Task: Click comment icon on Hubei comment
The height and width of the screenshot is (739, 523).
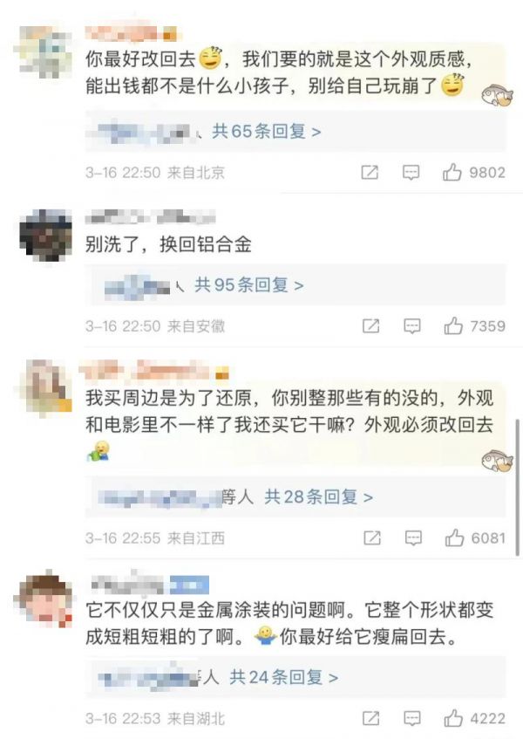Action: tap(412, 718)
